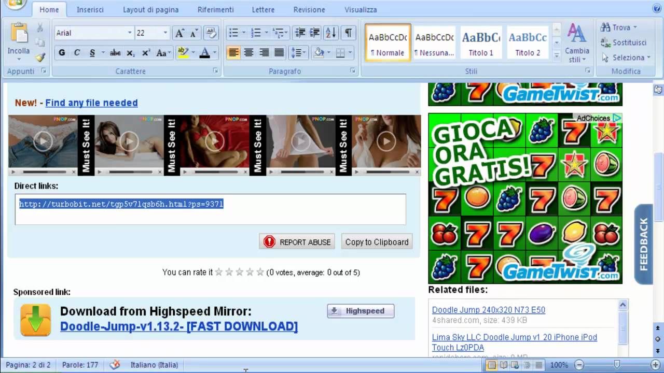Click the 'Find any file needed' link

(x=91, y=103)
